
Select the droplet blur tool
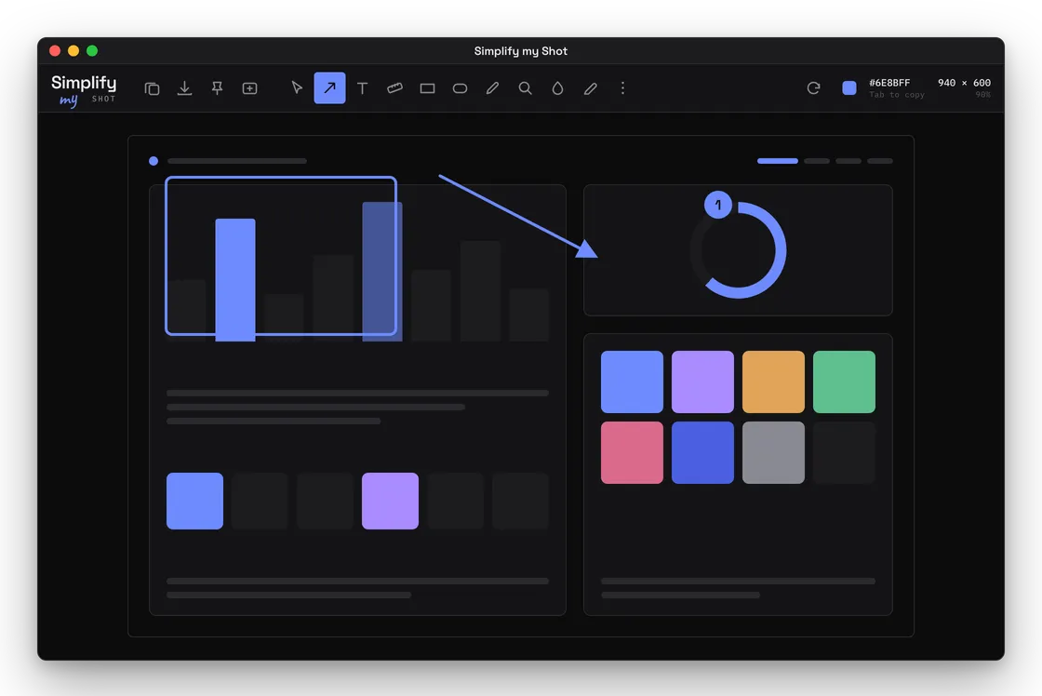557,88
